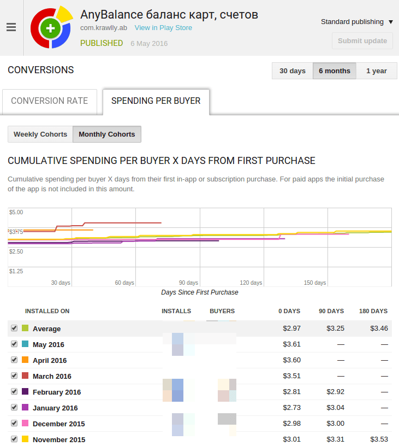Open the Standard publishing dropdown
This screenshot has height=446, width=399.
pos(356,22)
